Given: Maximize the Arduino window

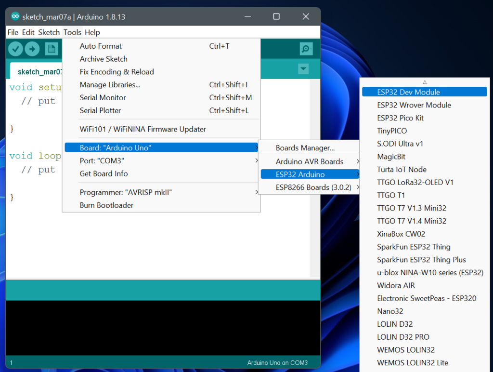Looking at the screenshot, I should 276,16.
